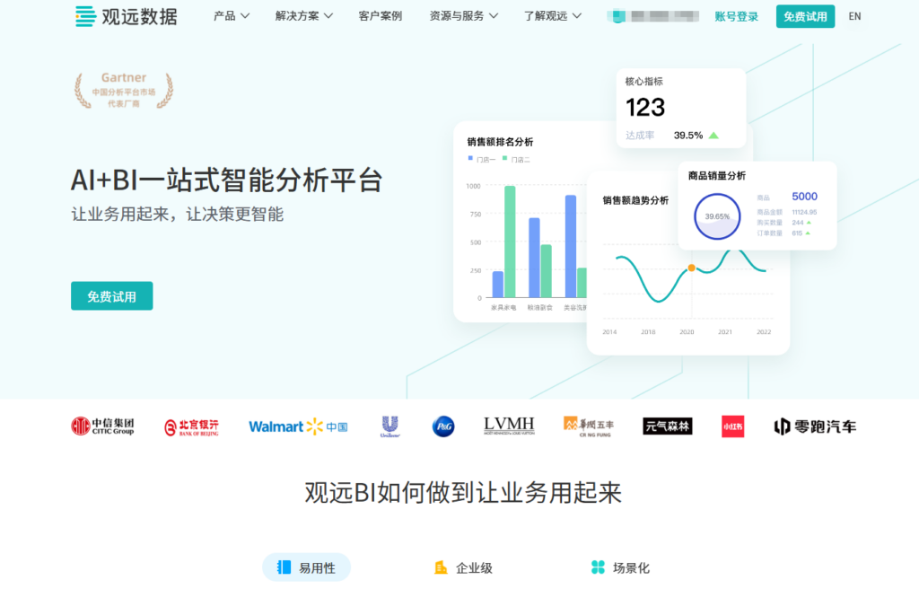Click the 零跑汽车 logo

pyautogui.click(x=815, y=426)
